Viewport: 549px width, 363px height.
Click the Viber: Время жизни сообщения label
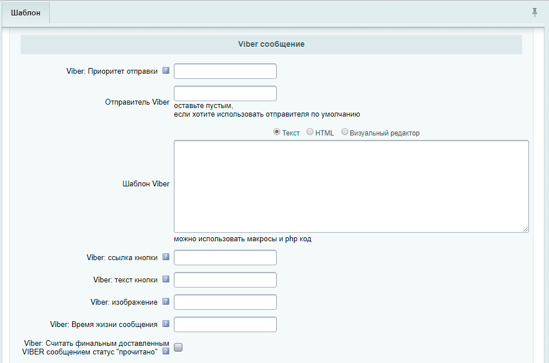pyautogui.click(x=104, y=325)
